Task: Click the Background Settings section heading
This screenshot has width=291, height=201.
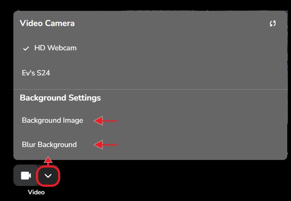Action: 60,98
